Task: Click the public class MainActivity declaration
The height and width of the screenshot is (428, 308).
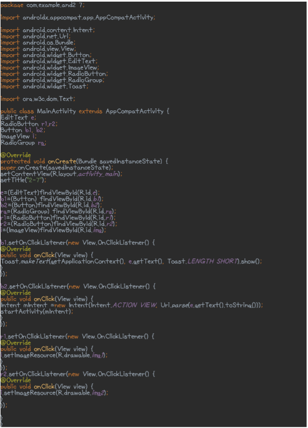Action: pos(85,112)
